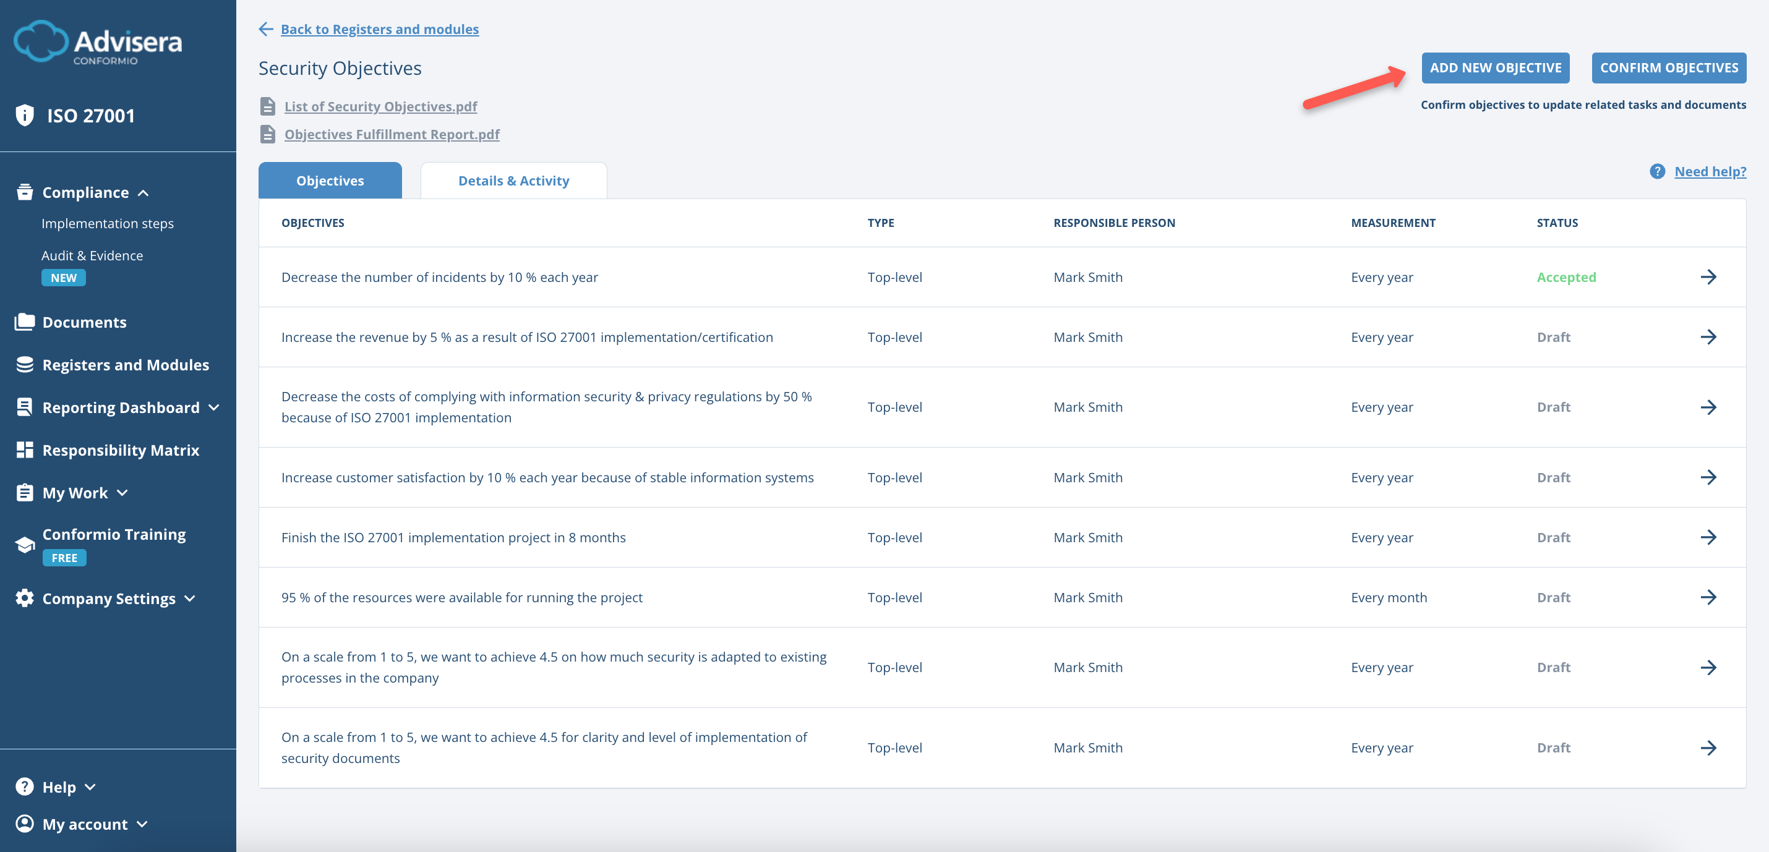Image resolution: width=1769 pixels, height=852 pixels.
Task: Click the Documents folder icon in sidebar
Action: (x=25, y=322)
